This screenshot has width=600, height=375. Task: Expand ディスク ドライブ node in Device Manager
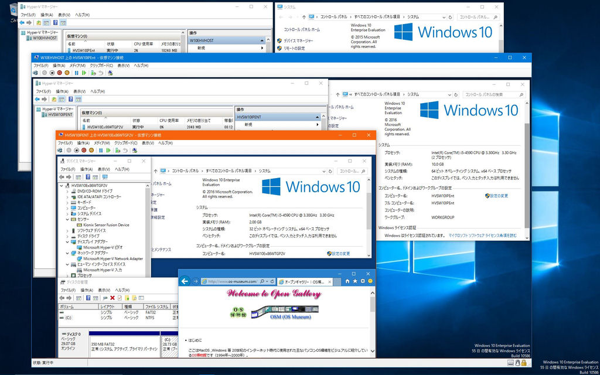pyautogui.click(x=68, y=237)
